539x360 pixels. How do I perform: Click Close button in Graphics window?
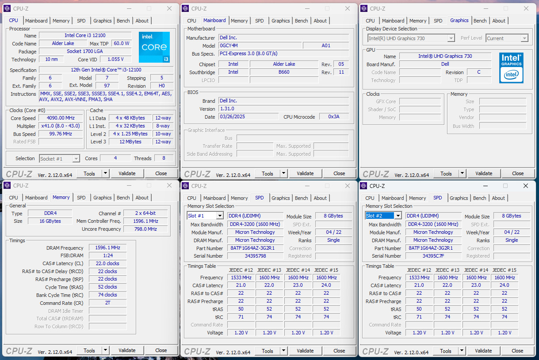[518, 173]
